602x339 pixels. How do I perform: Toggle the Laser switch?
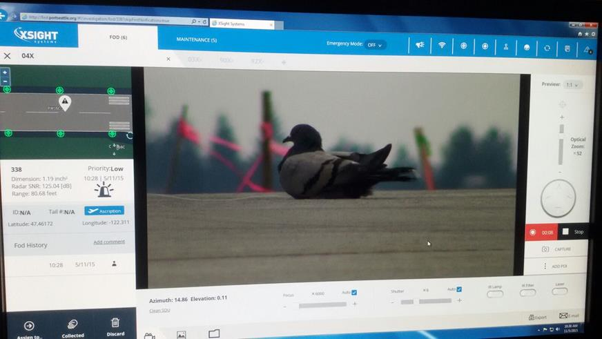point(560,291)
